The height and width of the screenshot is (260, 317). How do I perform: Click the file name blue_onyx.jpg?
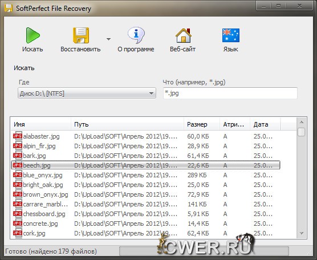[43, 175]
